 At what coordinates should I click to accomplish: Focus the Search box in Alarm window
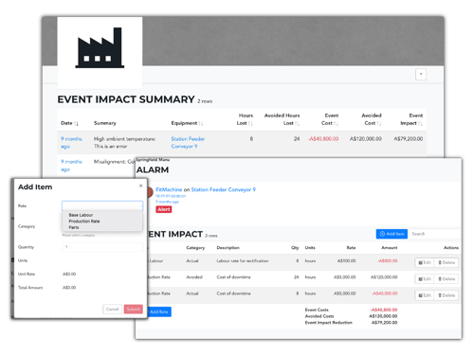[x=435, y=234]
